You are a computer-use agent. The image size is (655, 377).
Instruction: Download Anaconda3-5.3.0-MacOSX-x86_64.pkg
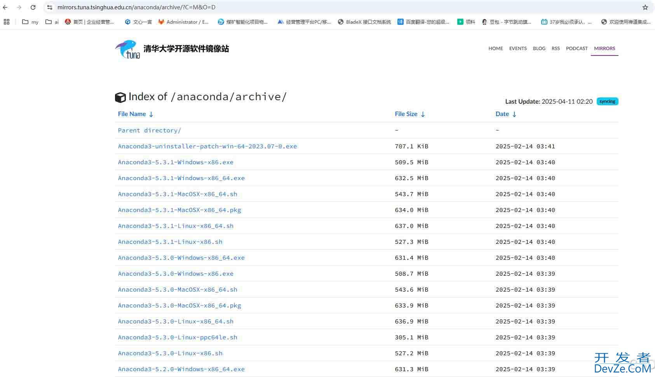[x=179, y=306]
